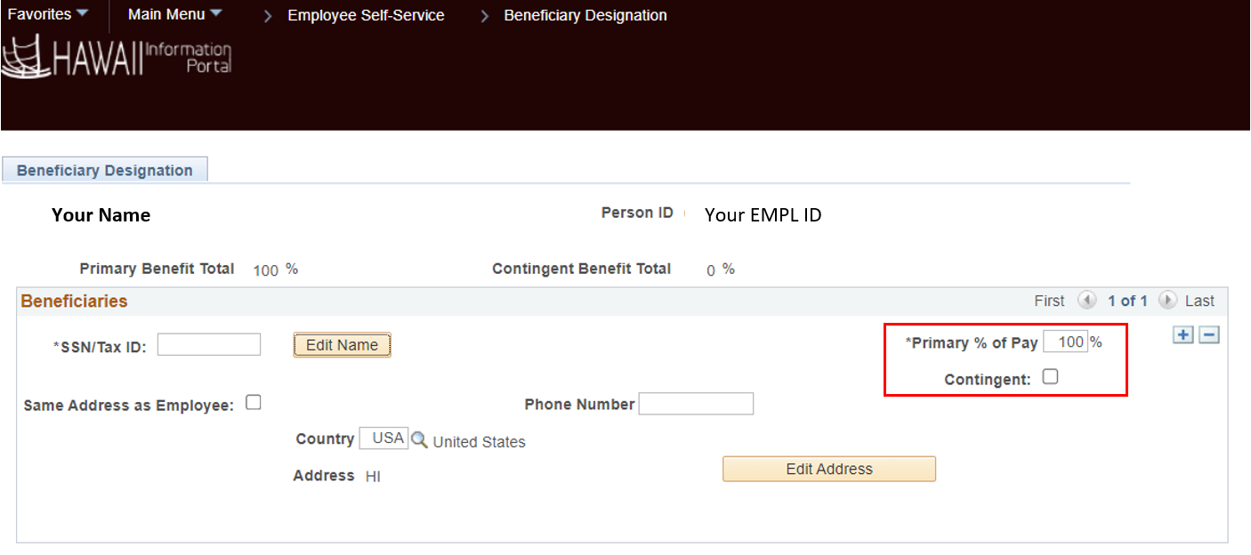Viewport: 1251px width, 555px height.
Task: Click the Primary % of Pay field
Action: coord(1065,342)
